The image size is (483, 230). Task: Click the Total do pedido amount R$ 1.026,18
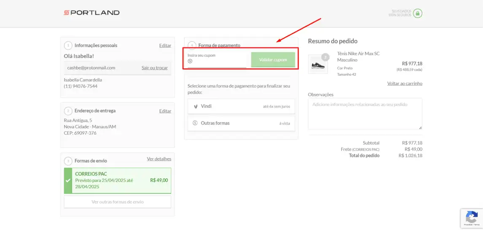[410, 156]
